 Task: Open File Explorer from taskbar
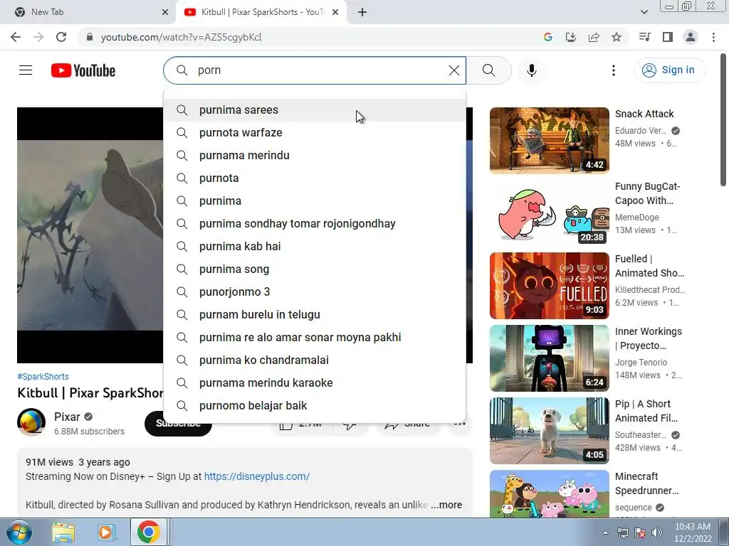63,532
